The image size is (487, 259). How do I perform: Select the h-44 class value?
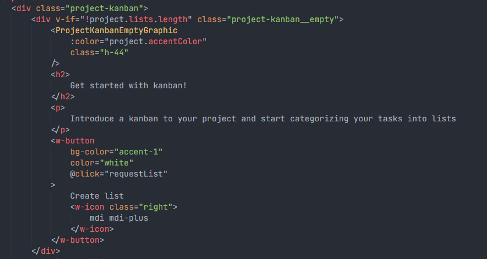coord(114,53)
